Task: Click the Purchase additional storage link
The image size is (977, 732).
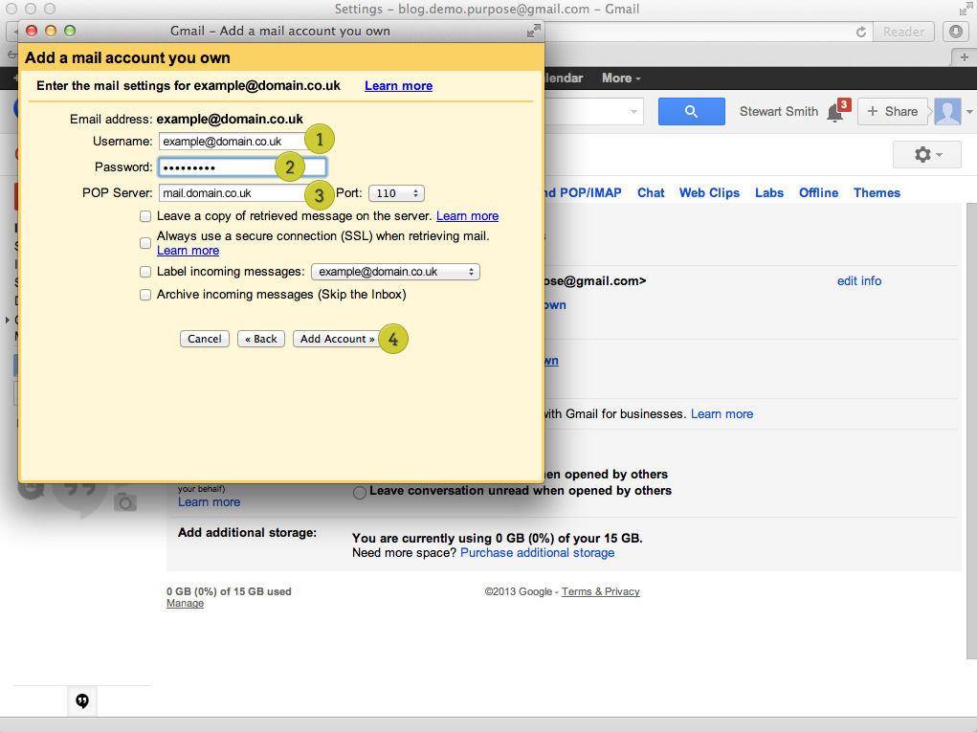Action: [x=537, y=552]
